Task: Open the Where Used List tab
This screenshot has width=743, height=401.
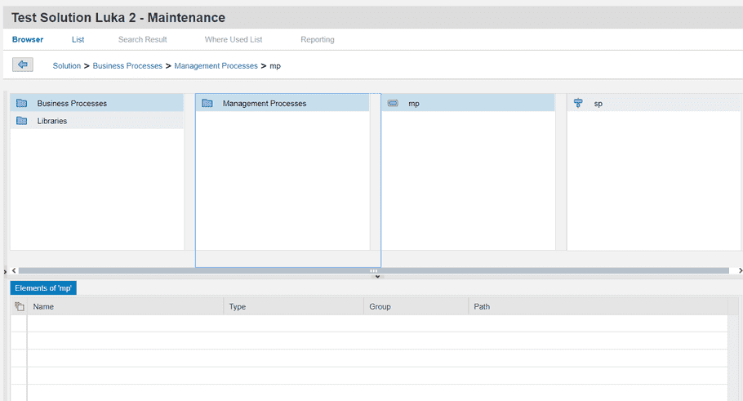Action: tap(234, 39)
